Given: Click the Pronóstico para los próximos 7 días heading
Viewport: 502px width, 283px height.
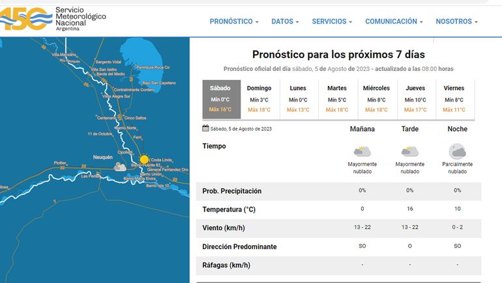Looking at the screenshot, I should click(338, 54).
